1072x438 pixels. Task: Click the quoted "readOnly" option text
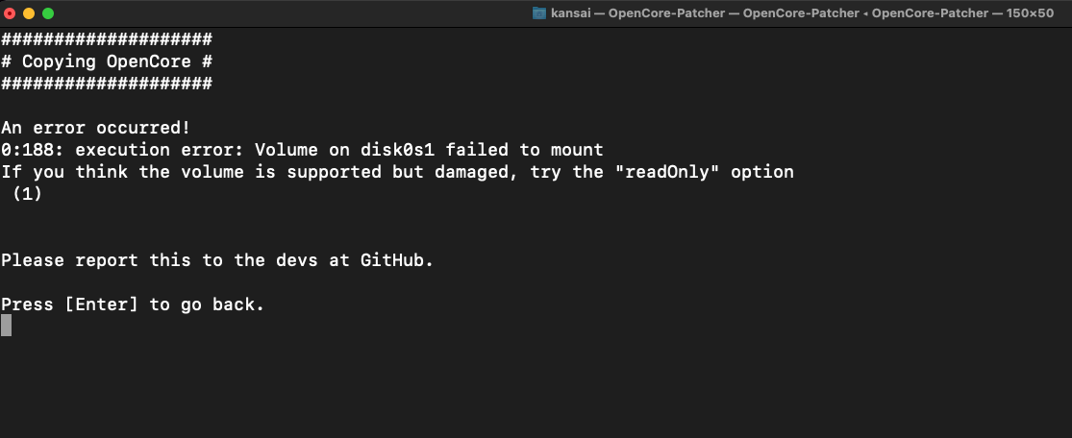coord(678,172)
